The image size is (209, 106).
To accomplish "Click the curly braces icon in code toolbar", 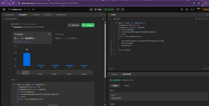I will click(203, 19).
